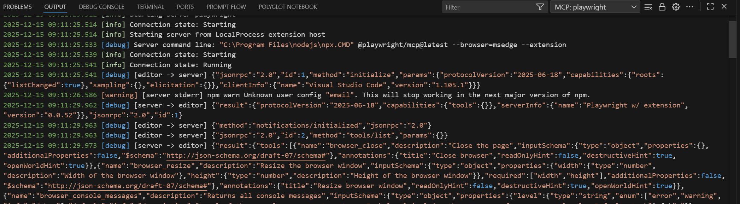Viewport: 740px width, 204px height.
Task: Click the '--browser=msedge' argument text
Action: coord(484,45)
